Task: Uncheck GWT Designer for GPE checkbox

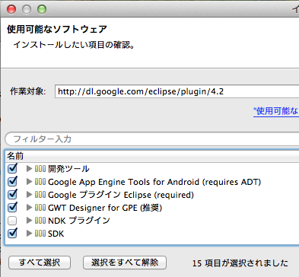Action: [x=12, y=208]
